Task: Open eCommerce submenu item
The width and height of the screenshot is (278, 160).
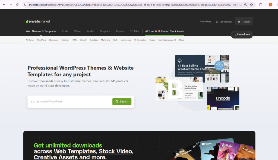Action: coord(126,40)
